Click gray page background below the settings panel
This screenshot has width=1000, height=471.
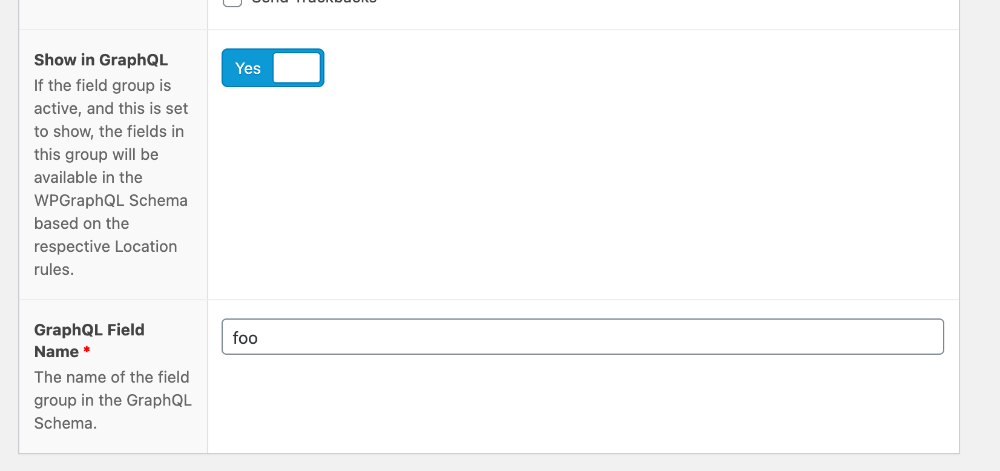(484, 463)
